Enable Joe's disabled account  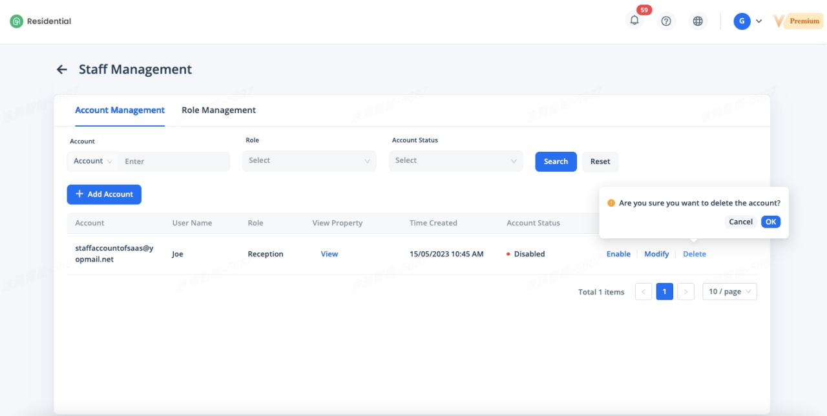click(618, 255)
